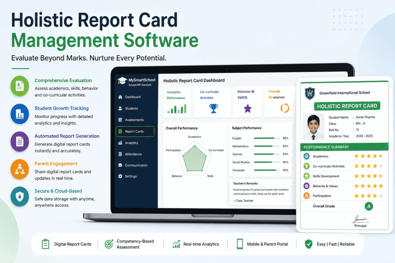Click the student name 'Aarav Sharma'
The height and width of the screenshot is (263, 395).
pos(365,117)
